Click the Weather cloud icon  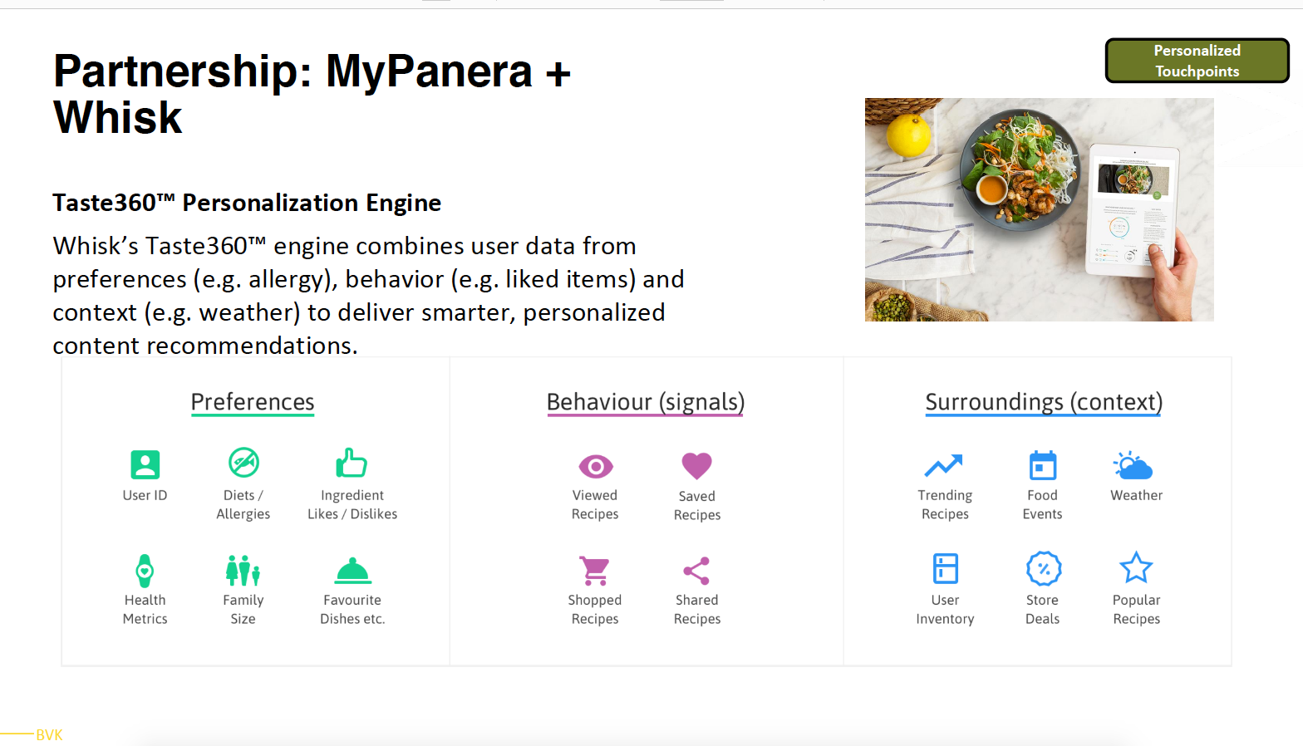[x=1133, y=466]
